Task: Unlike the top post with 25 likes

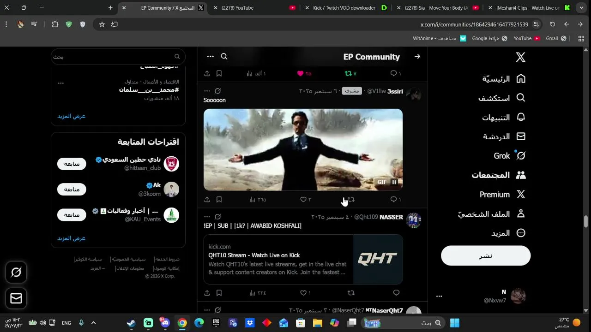Action: tap(304, 73)
